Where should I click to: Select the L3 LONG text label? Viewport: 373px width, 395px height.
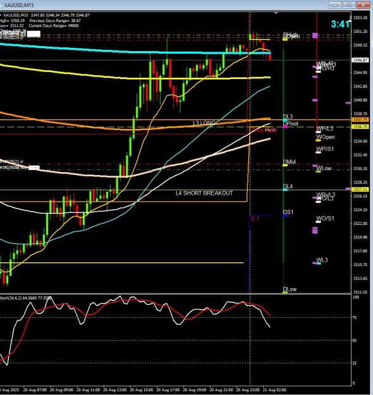click(204, 123)
